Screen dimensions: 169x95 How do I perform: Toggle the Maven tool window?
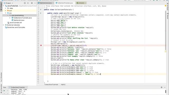pyautogui.click(x=168, y=16)
